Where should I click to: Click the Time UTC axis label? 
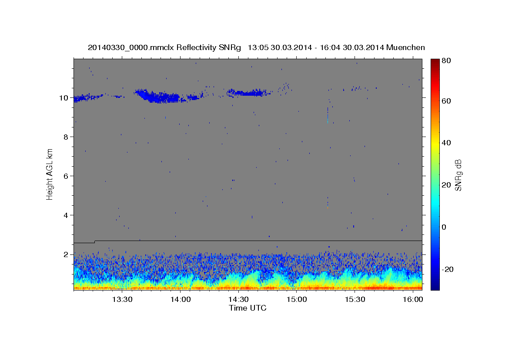pyautogui.click(x=248, y=308)
